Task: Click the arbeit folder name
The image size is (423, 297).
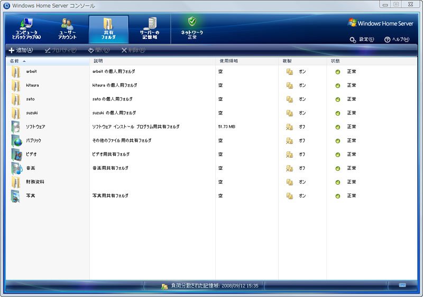Action: coord(31,71)
